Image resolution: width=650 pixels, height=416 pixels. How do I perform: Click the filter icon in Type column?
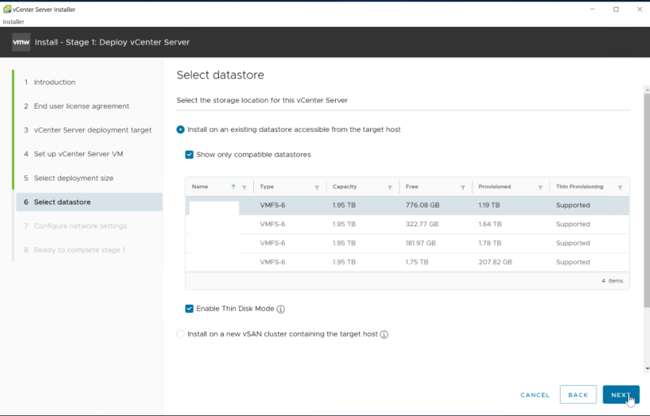pos(316,187)
